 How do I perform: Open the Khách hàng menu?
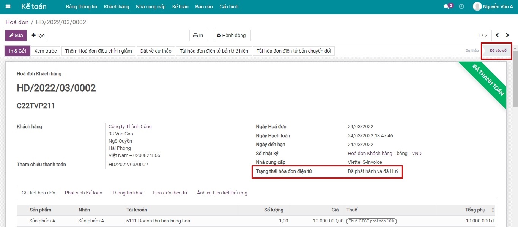(x=117, y=7)
